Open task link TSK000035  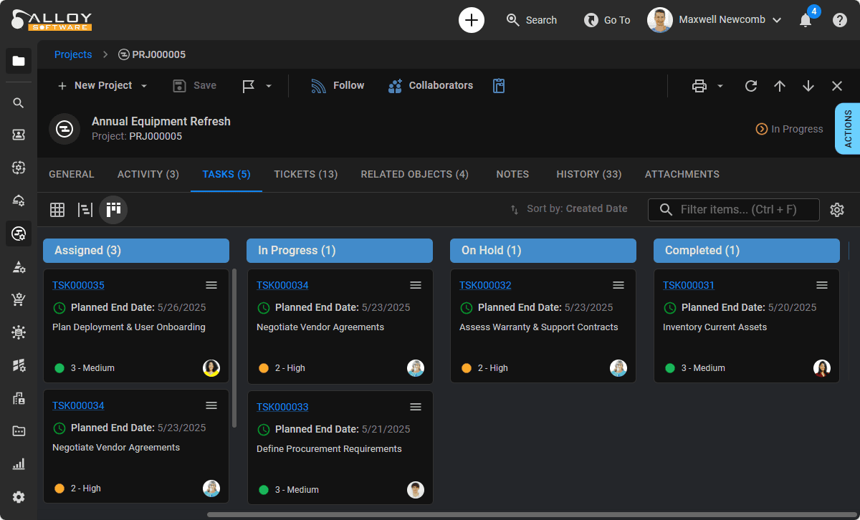pos(78,285)
